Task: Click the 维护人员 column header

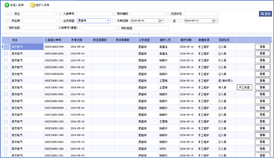Action: [165, 40]
